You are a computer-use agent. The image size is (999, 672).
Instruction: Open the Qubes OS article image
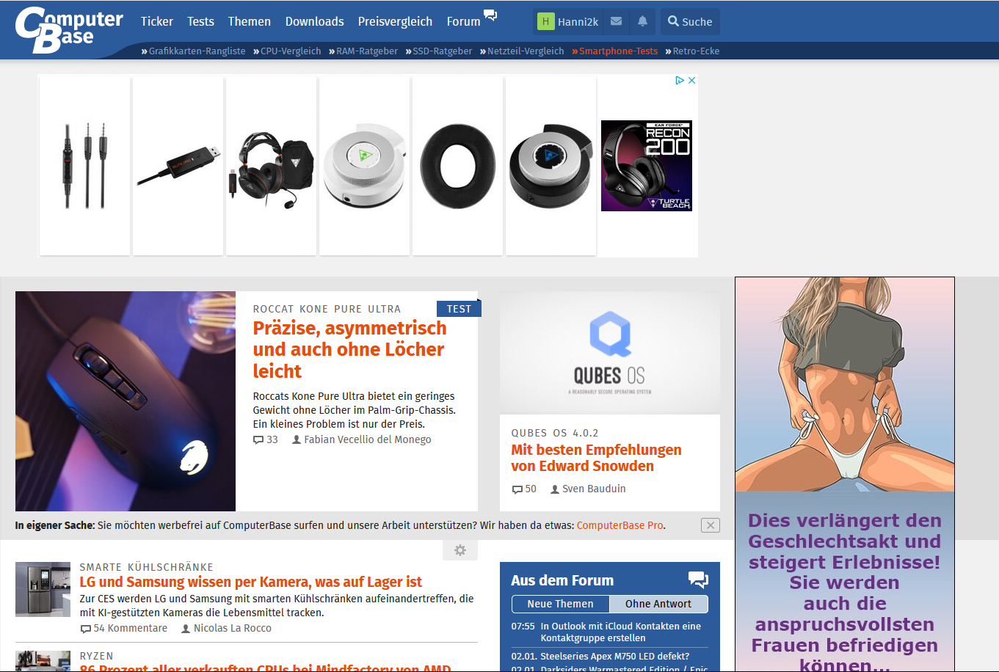(x=610, y=353)
